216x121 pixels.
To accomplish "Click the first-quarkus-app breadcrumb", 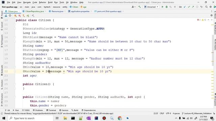I will [10, 7].
